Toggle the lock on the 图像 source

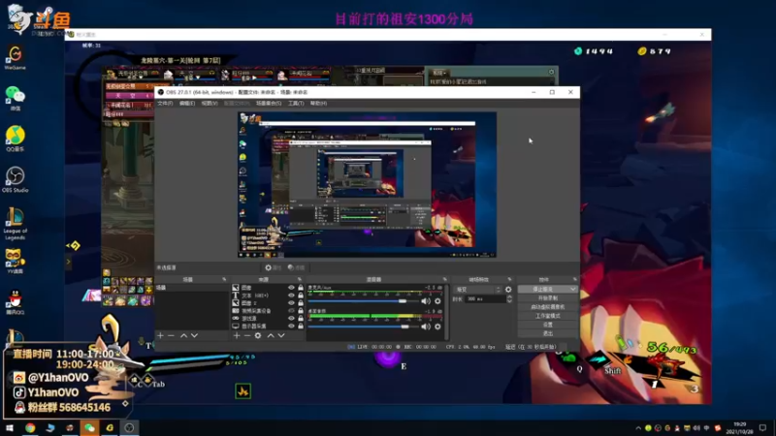pos(301,288)
